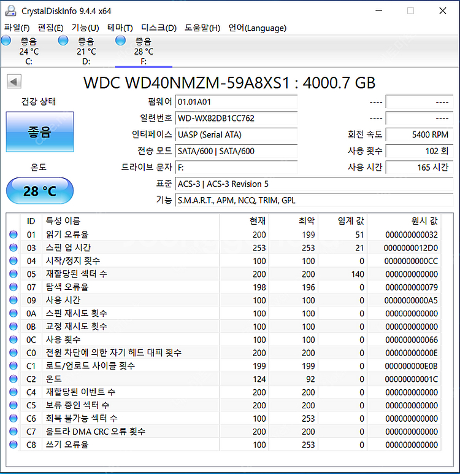This screenshot has width=460, height=474.
Task: Click the 최악 column header
Action: (293, 221)
